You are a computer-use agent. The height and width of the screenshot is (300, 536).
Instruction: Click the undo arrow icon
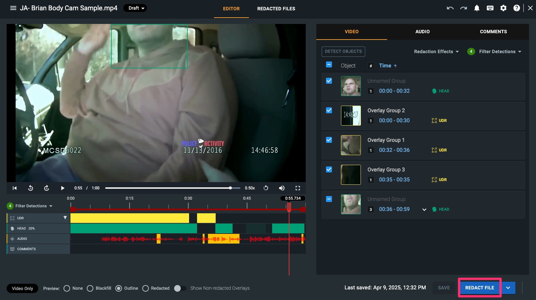pos(450,8)
